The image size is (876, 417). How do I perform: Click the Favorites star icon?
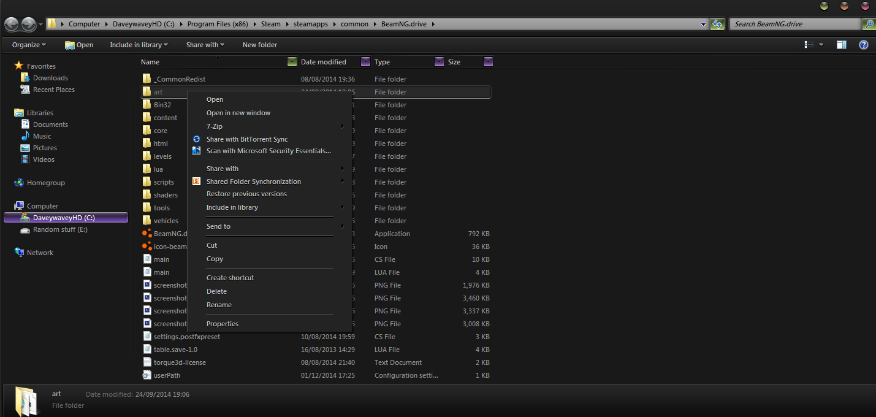coord(18,66)
